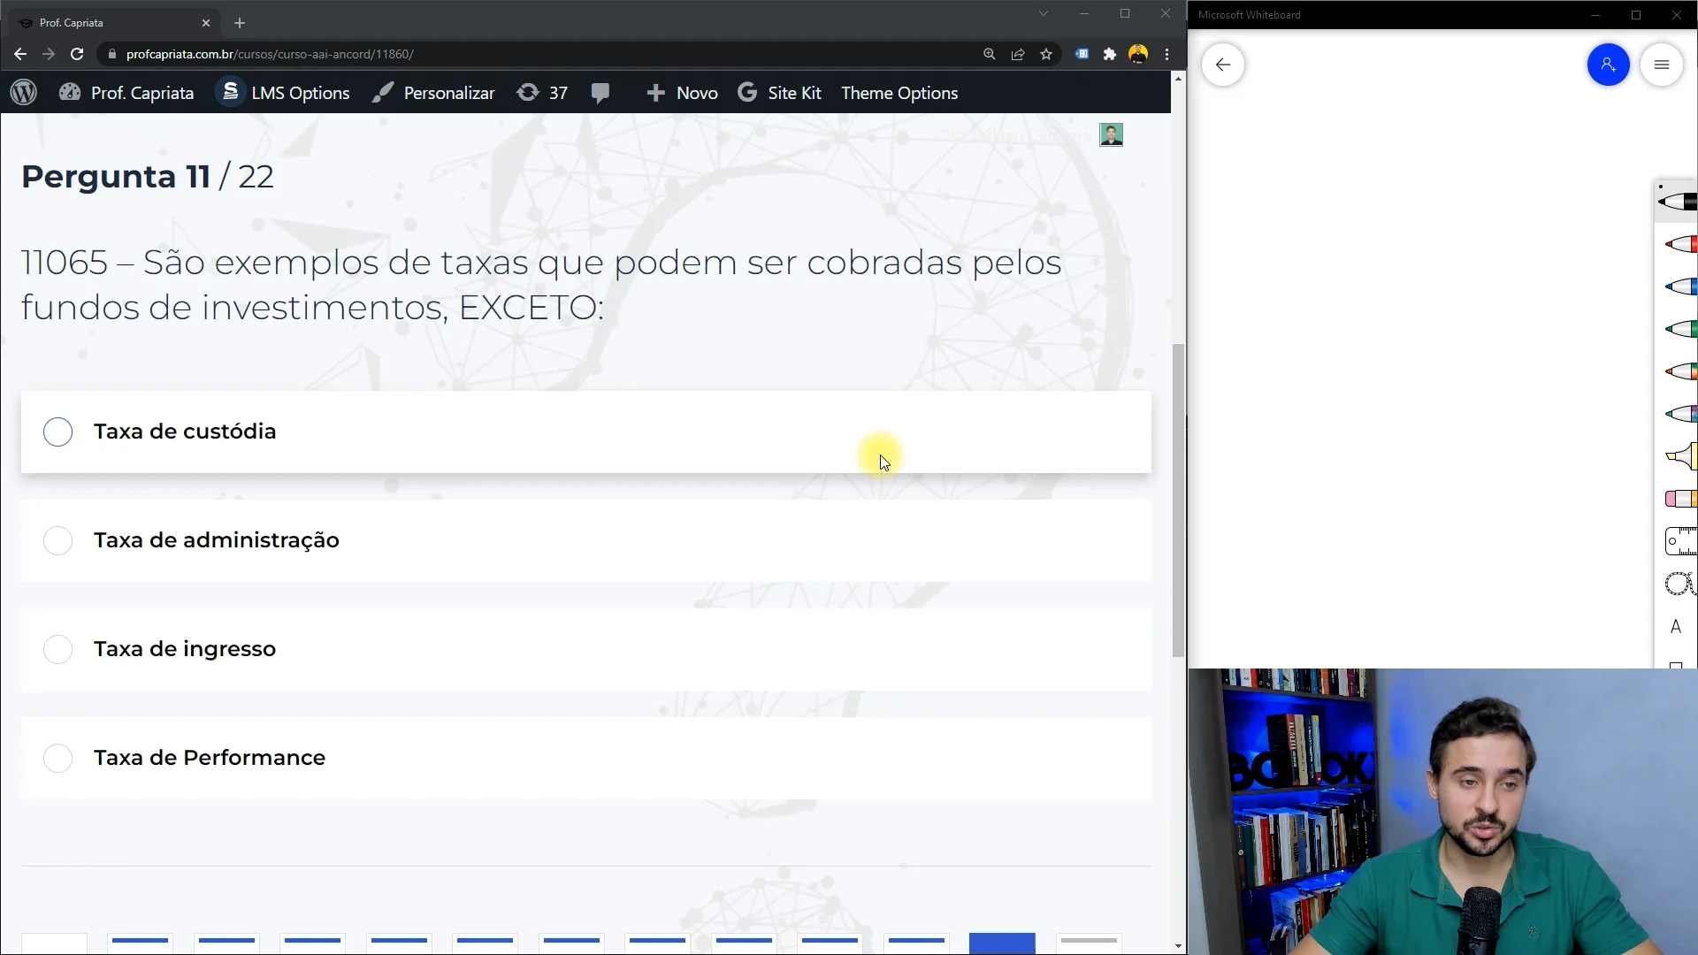This screenshot has height=955, width=1698.
Task: Select the eraser tool in Whiteboard
Action: pos(1680,499)
